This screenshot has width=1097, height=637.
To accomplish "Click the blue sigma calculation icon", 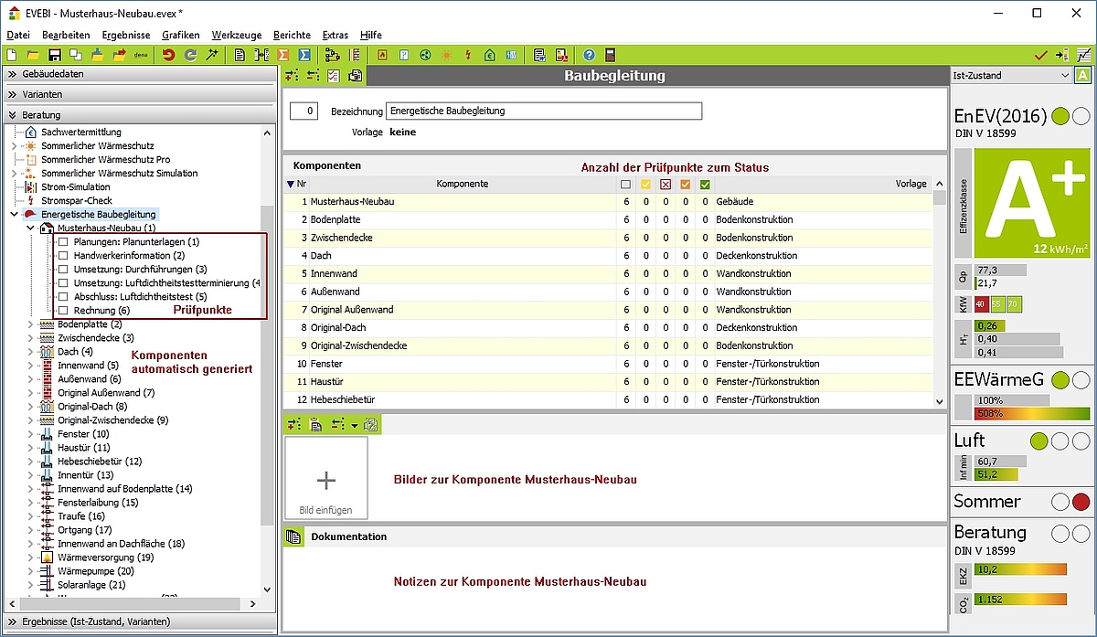I will [304, 55].
